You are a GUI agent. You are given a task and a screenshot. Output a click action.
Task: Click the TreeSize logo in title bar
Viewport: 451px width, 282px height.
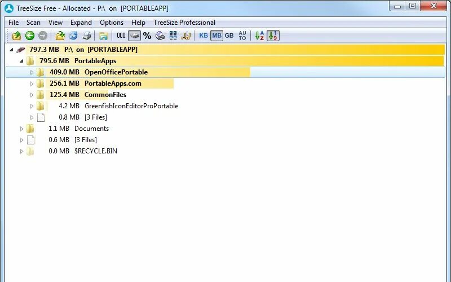point(9,8)
